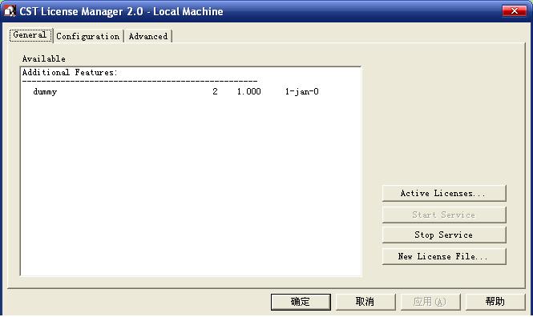Click the greyed-out Start Service button
This screenshot has height=317, width=533.
pos(444,215)
